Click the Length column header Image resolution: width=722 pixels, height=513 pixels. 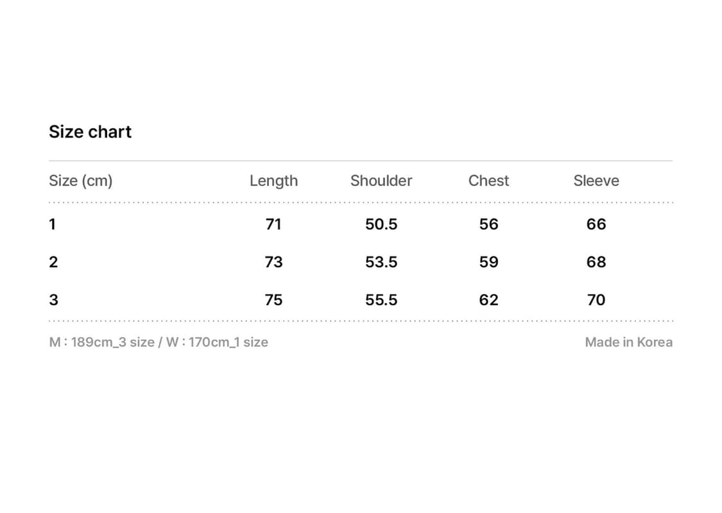pos(273,181)
